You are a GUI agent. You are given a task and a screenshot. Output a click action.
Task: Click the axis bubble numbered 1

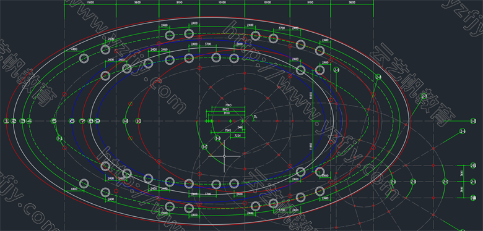(x=6, y=121)
